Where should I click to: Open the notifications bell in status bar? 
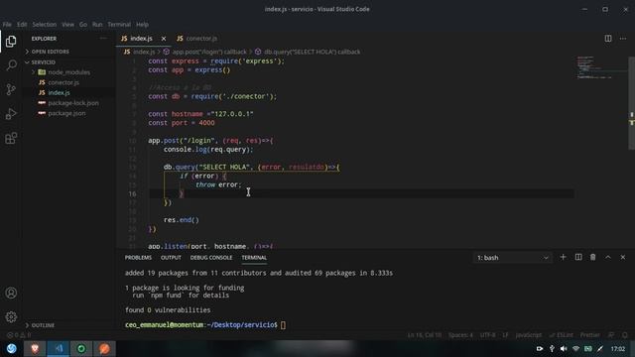click(x=625, y=335)
